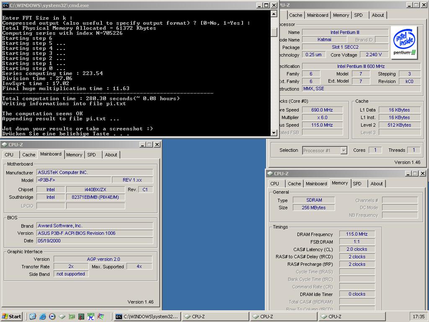Open the Memory tab in Mainboard window

pyautogui.click(x=74, y=155)
